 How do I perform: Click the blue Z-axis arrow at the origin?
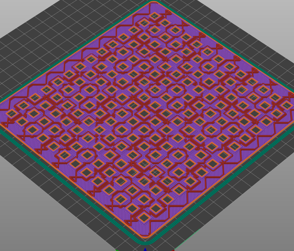tap(145, 249)
